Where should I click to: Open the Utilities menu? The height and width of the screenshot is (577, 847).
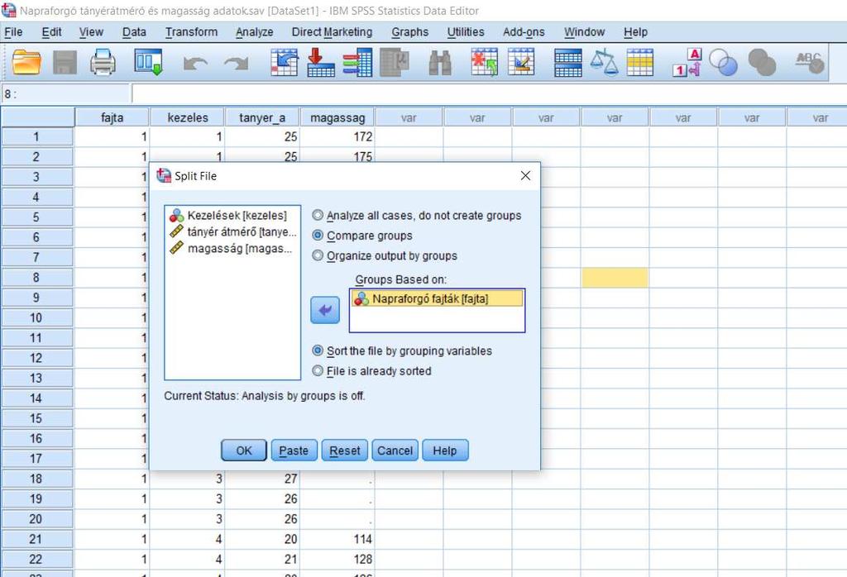click(x=465, y=32)
